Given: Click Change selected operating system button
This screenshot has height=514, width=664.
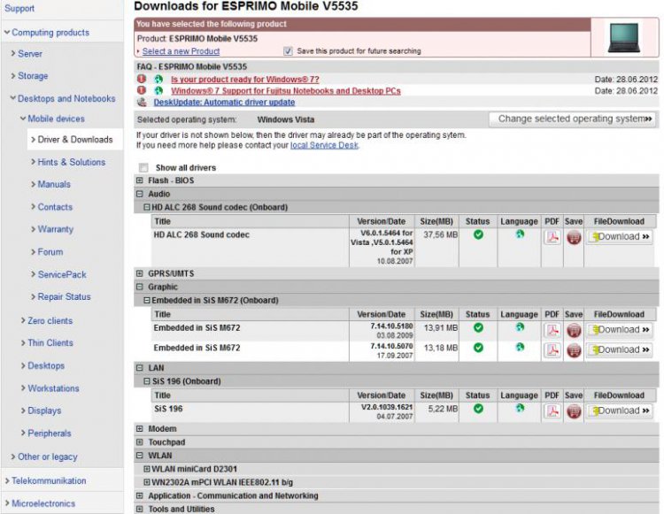Looking at the screenshot, I should [573, 119].
